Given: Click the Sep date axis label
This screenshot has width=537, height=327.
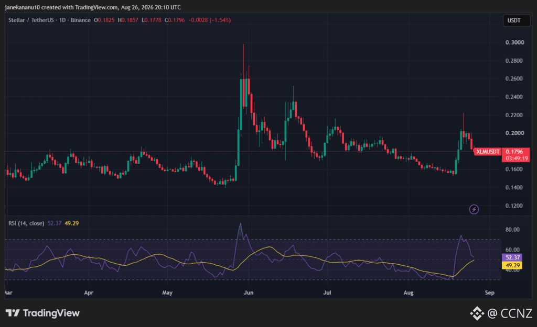Looking at the screenshot, I should 489,292.
